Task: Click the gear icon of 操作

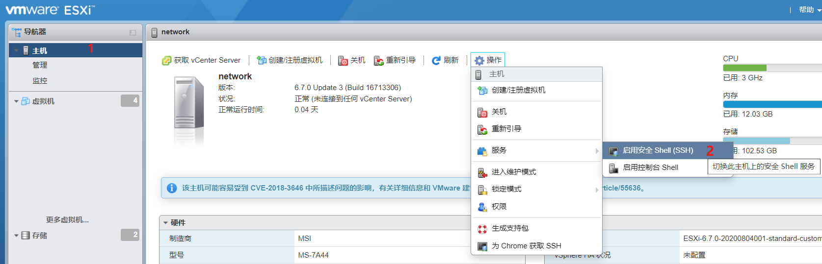Action: click(479, 60)
